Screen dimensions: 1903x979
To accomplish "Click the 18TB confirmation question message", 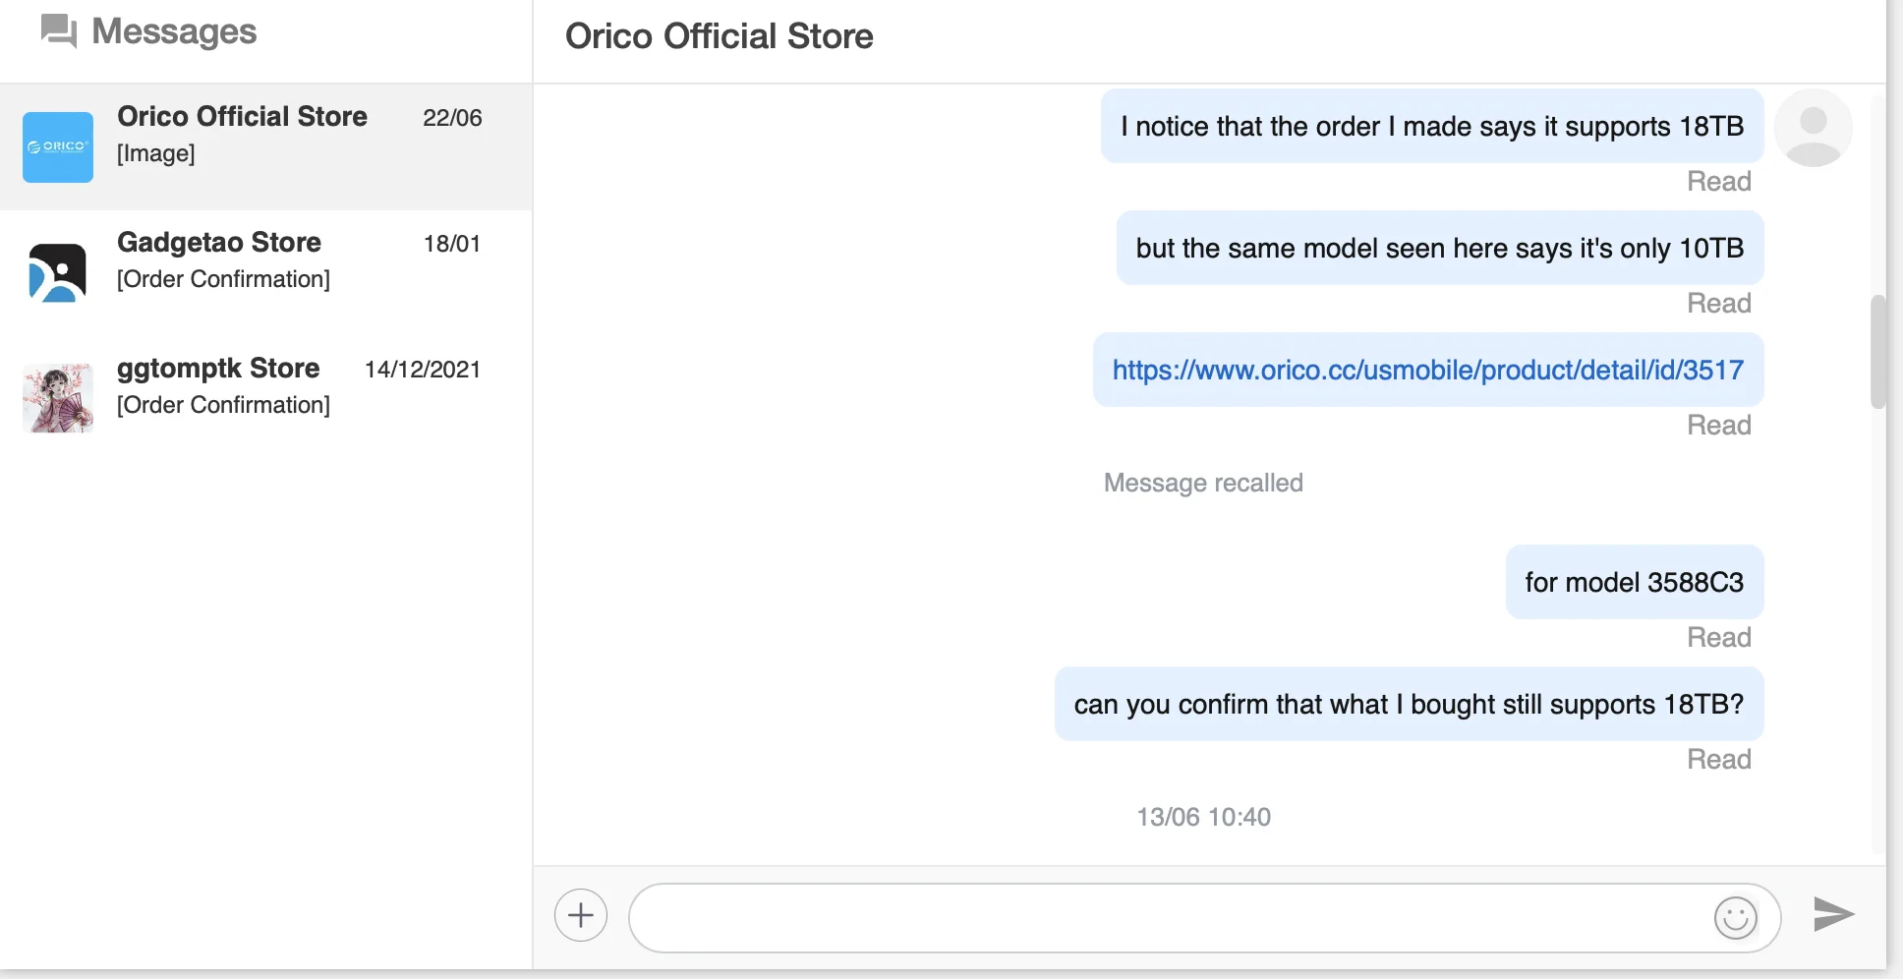I will click(x=1408, y=705).
